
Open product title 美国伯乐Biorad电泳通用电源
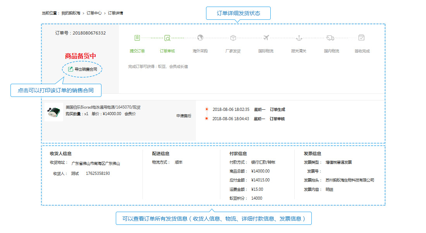coord(103,107)
